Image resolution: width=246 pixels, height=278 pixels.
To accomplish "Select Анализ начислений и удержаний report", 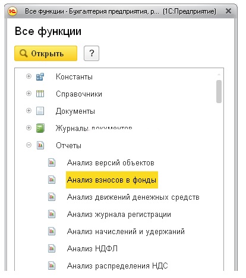I will click(126, 231).
